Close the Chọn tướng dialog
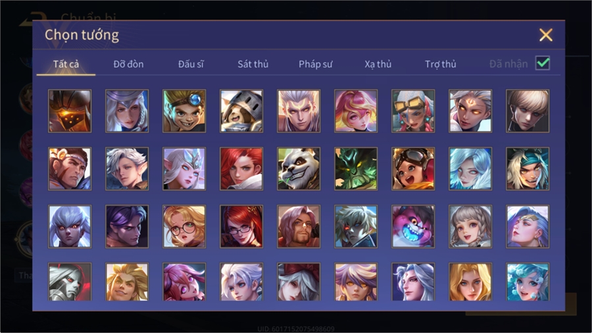The width and height of the screenshot is (592, 333). click(545, 35)
